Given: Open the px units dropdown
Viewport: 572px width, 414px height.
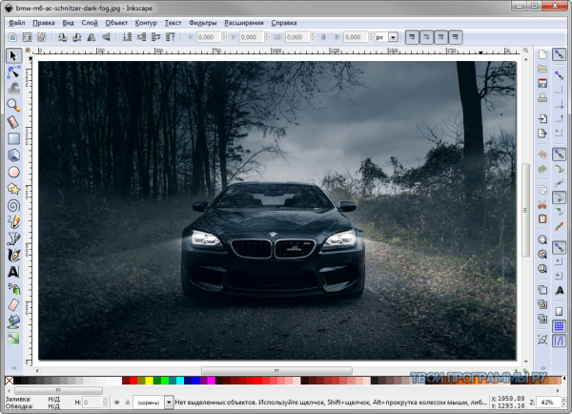Looking at the screenshot, I should pyautogui.click(x=393, y=37).
